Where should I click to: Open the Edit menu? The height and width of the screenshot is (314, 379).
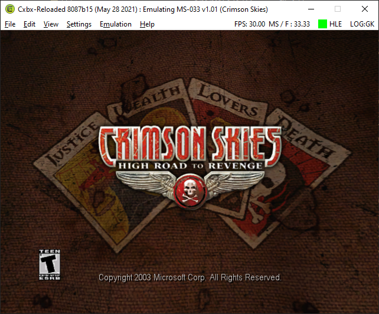pyautogui.click(x=30, y=24)
